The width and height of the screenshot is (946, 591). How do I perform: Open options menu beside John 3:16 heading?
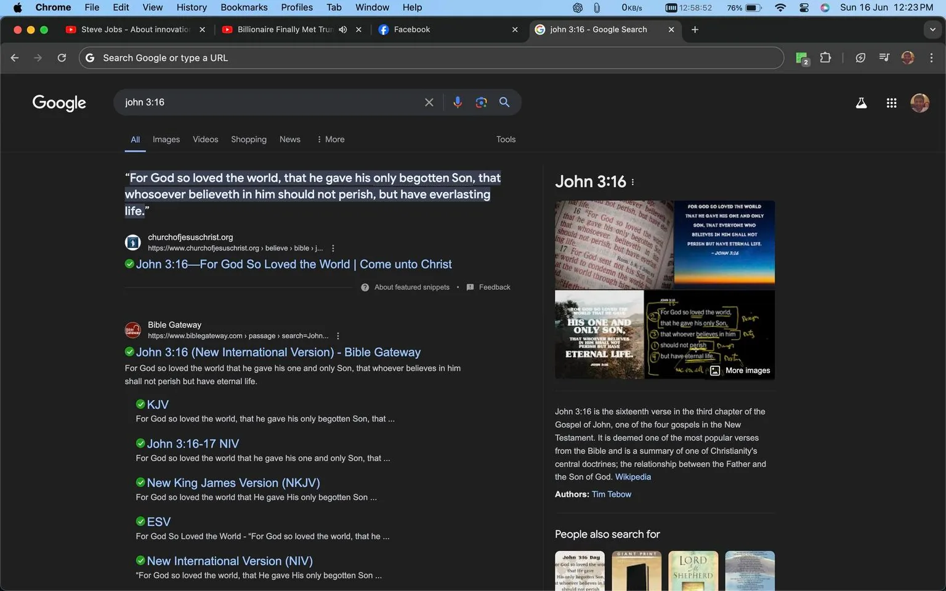(x=633, y=182)
